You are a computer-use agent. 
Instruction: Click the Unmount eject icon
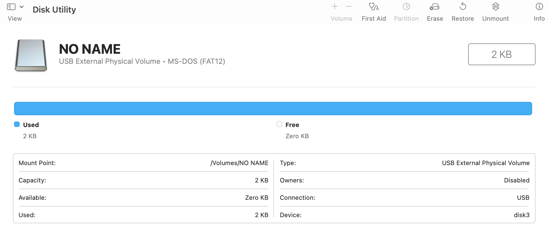click(x=496, y=6)
